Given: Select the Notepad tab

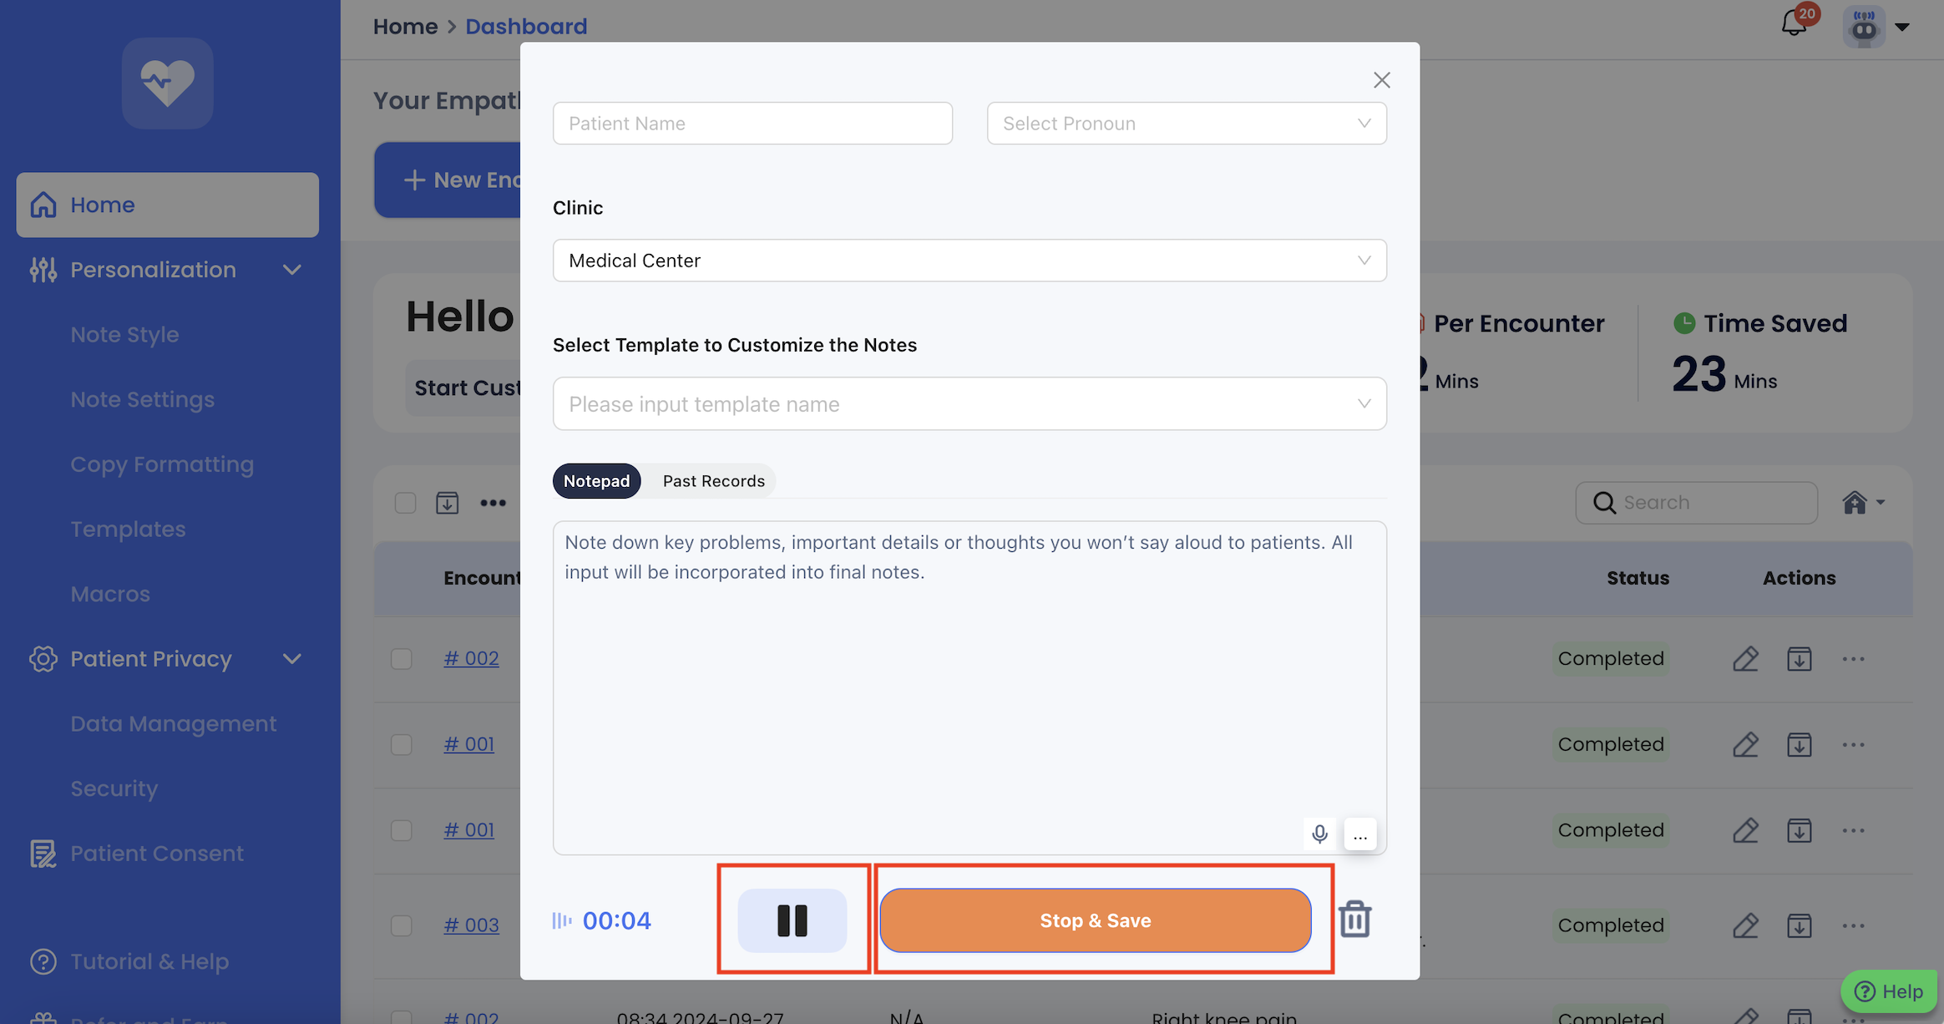Looking at the screenshot, I should [596, 481].
